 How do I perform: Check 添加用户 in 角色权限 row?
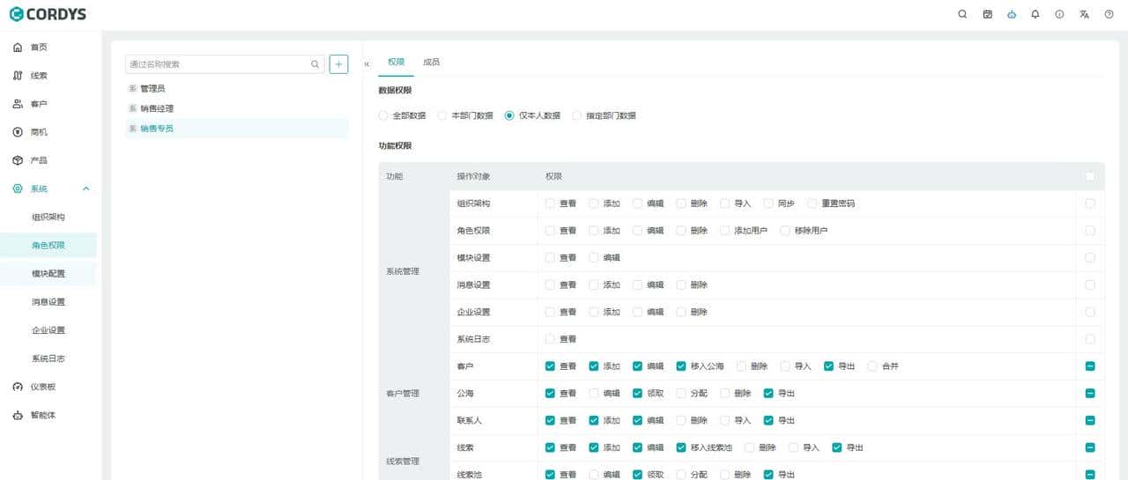pyautogui.click(x=725, y=231)
